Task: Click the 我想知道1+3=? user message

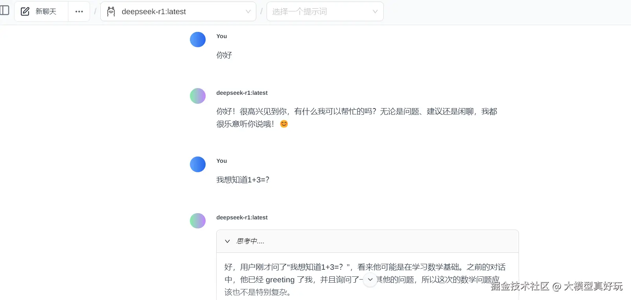Action: point(243,180)
